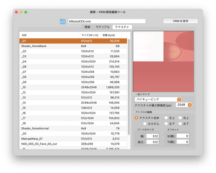This screenshot has width=216, height=173.
Task: Switch to the マテリアル tab
Action: pyautogui.click(x=103, y=27)
